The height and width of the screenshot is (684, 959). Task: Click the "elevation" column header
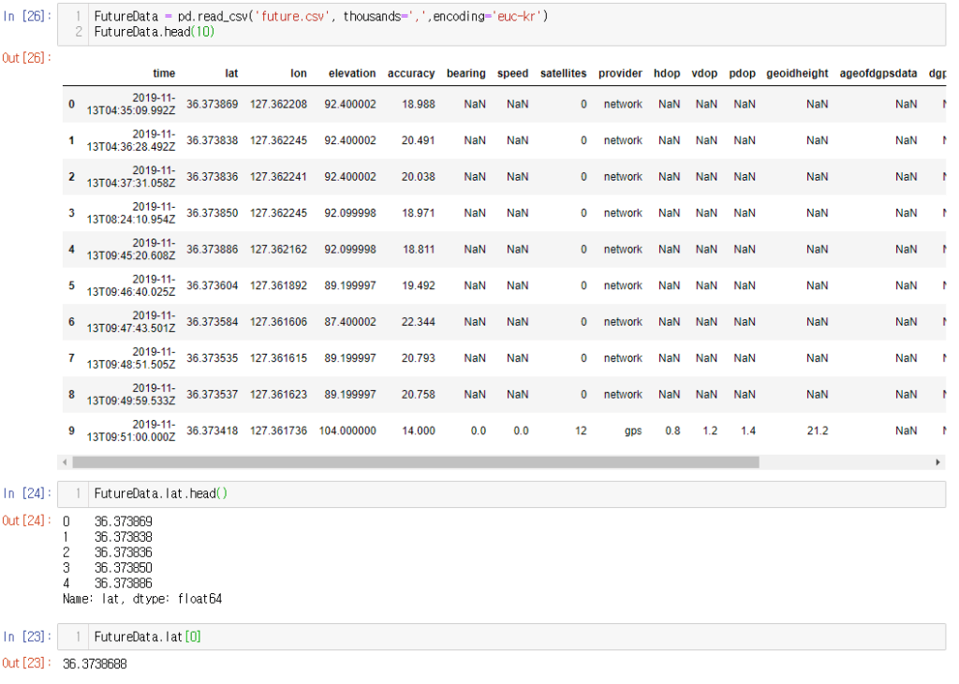tap(351, 73)
